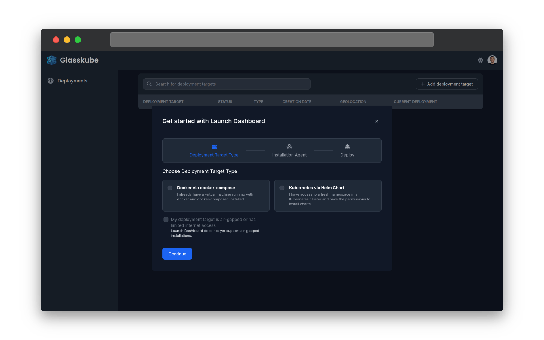Click the Glasskube brand name text
This screenshot has width=544, height=340.
coord(79,60)
